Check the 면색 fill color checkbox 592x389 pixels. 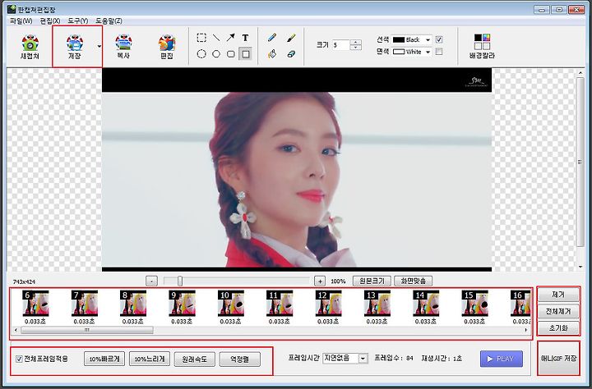coord(439,52)
